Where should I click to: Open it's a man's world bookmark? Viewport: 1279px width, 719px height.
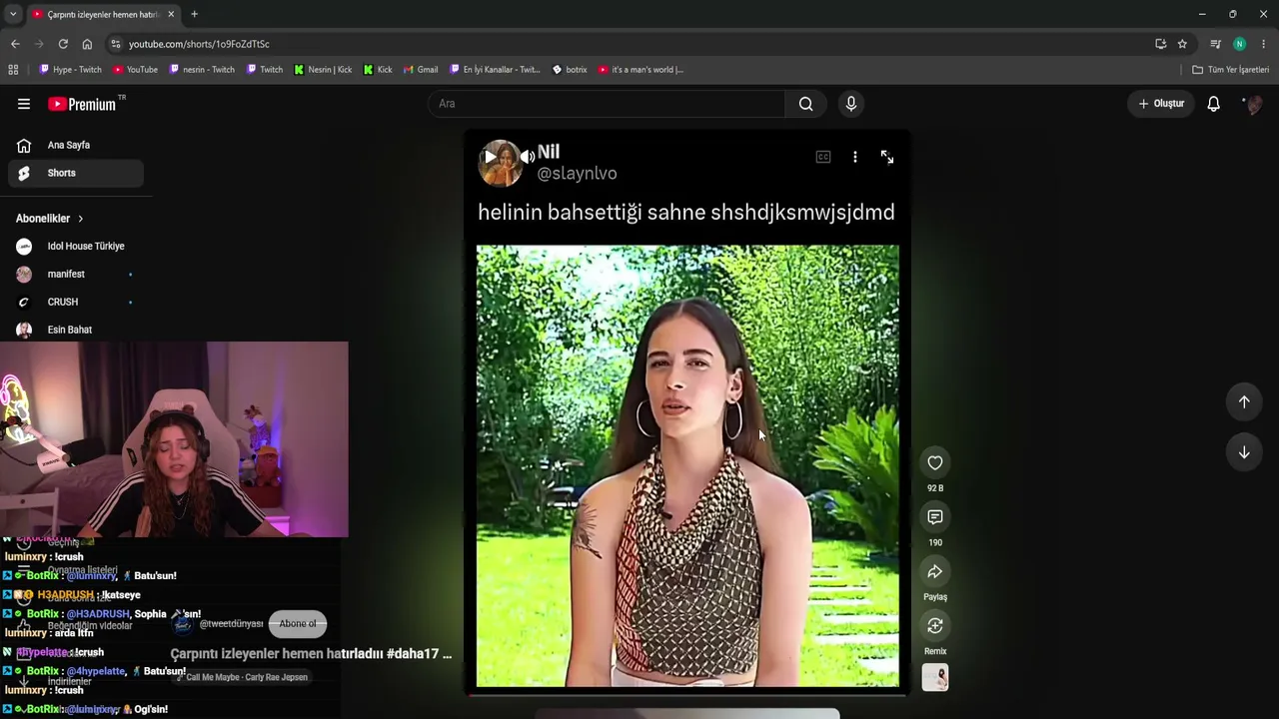tap(640, 70)
